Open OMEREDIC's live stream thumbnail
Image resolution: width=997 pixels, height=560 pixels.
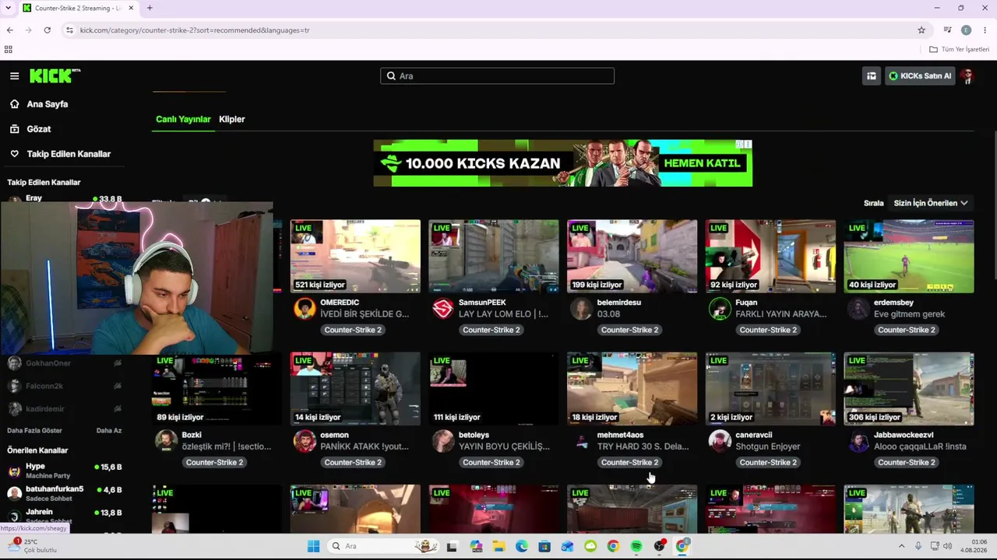pos(355,256)
